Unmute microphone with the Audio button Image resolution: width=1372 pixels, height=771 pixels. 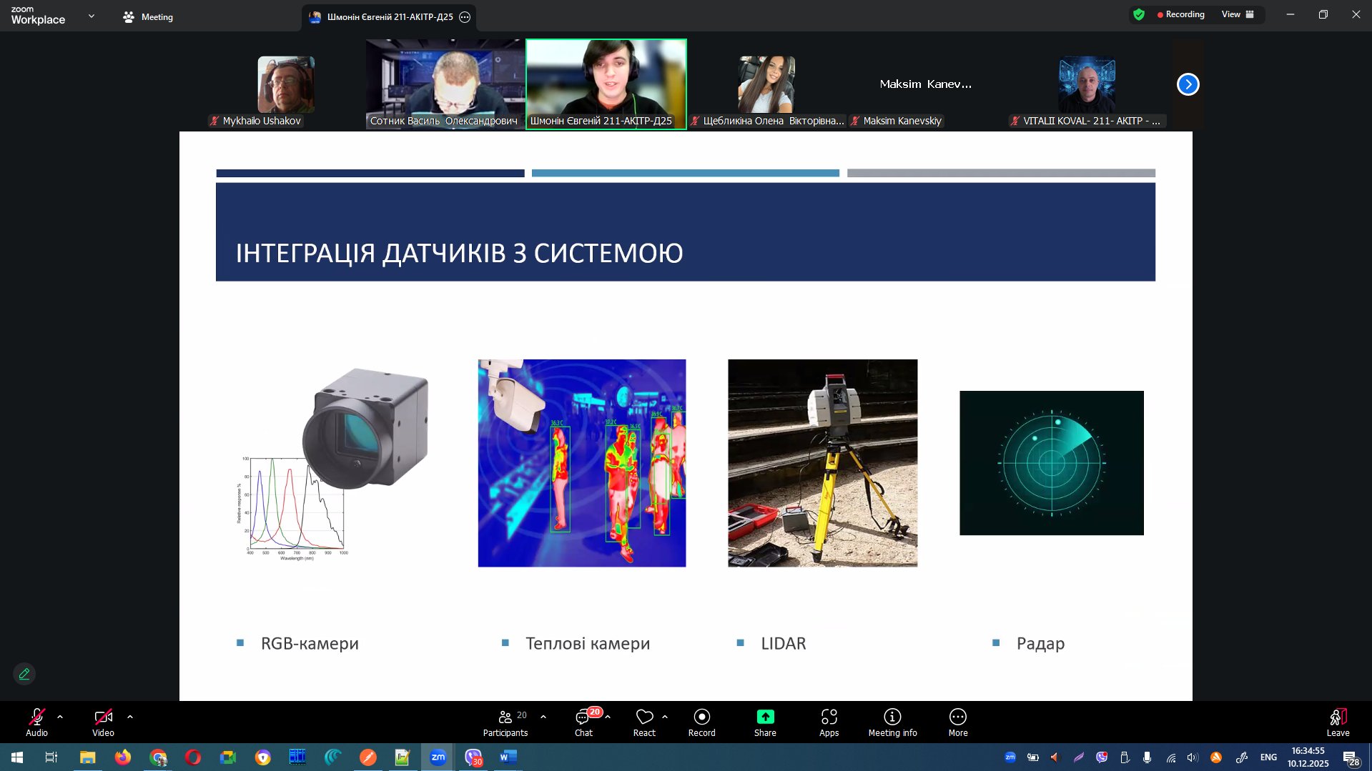click(36, 722)
